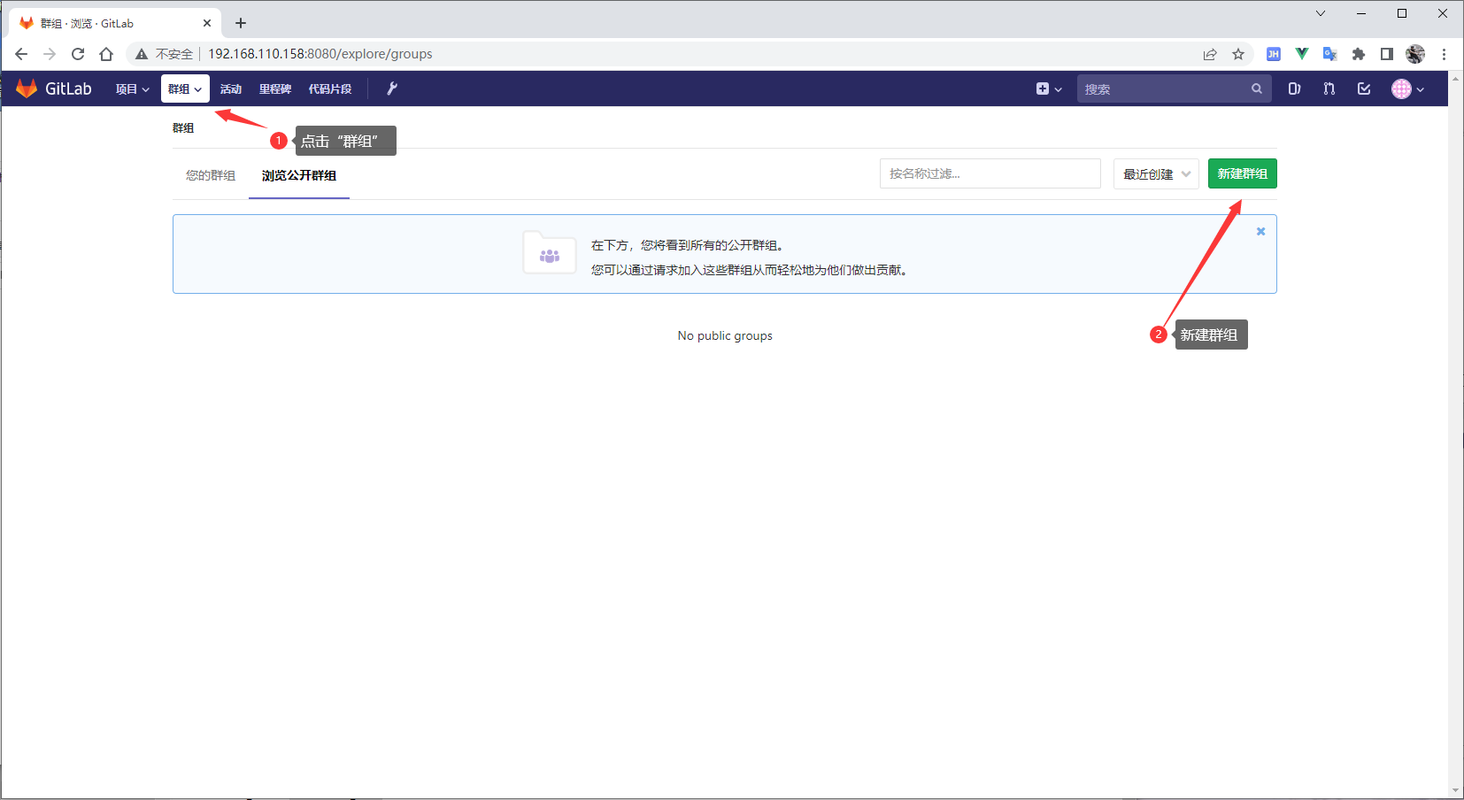Open the 代码片段 menu item
1464x800 pixels.
click(330, 88)
